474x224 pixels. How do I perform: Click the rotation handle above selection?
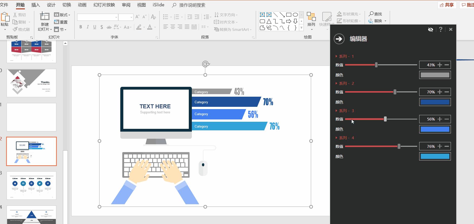click(206, 64)
